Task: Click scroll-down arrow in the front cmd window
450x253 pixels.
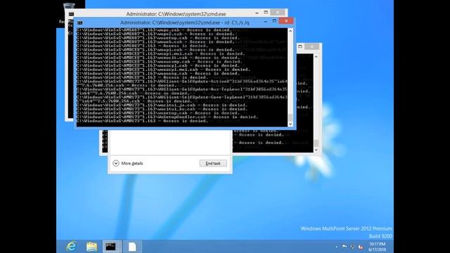Action: coord(290,124)
